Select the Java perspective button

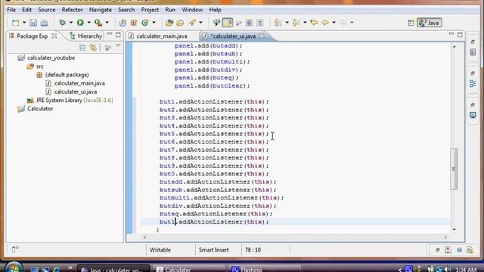click(x=430, y=23)
